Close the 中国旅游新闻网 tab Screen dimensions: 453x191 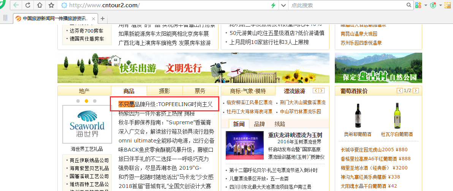pyautogui.click(x=93, y=19)
